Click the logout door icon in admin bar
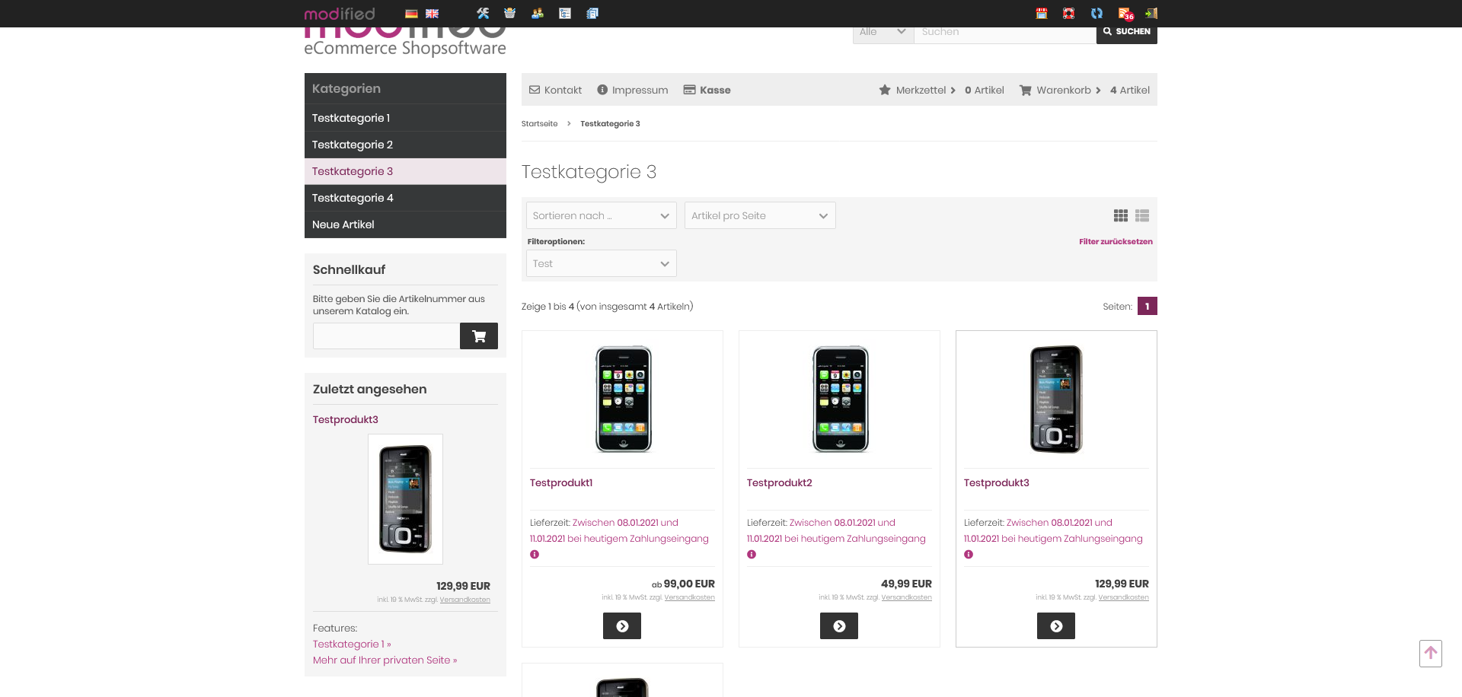The width and height of the screenshot is (1462, 697). tap(1151, 13)
